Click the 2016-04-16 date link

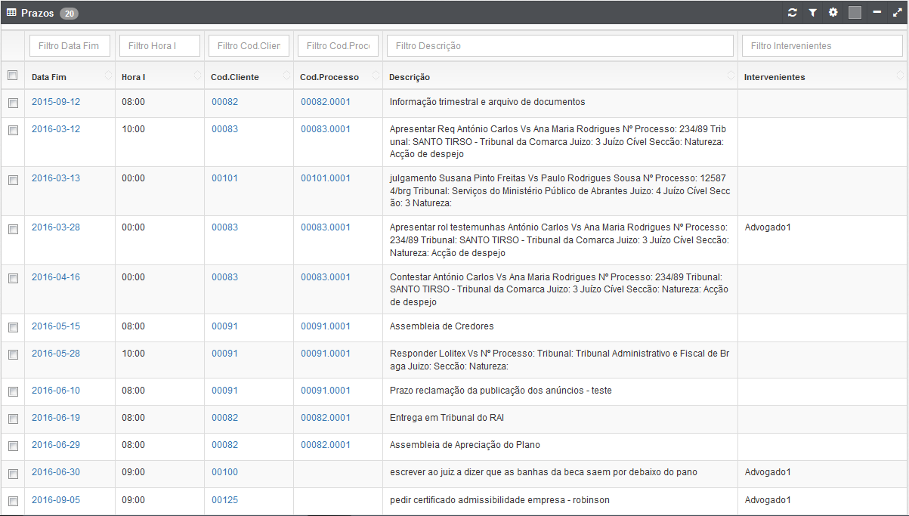click(x=56, y=277)
